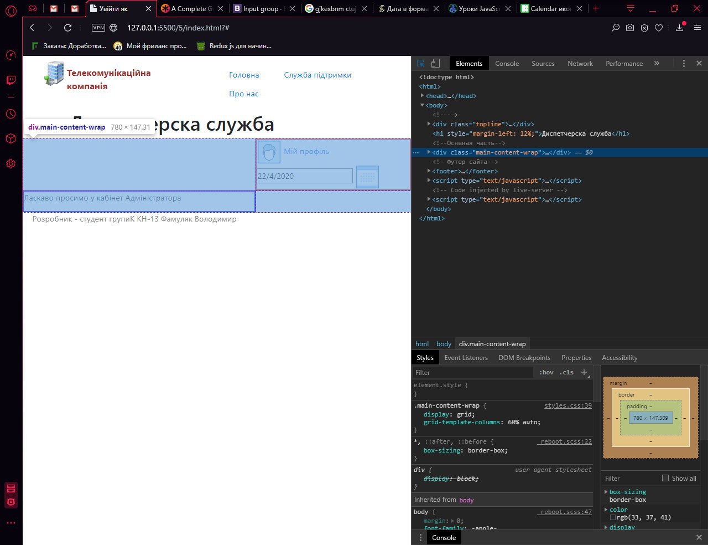Open the Головна navigation link
Image resolution: width=708 pixels, height=545 pixels.
click(244, 75)
